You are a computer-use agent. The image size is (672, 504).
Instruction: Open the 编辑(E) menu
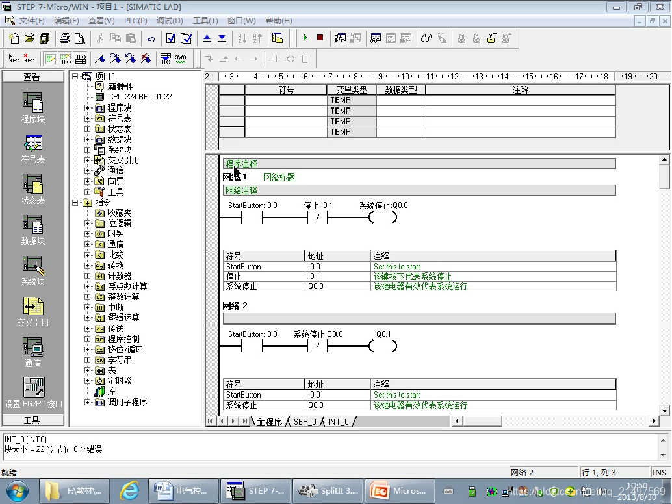tap(66, 21)
